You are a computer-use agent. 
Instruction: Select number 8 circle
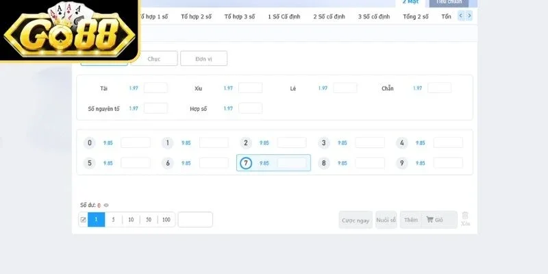pos(323,163)
